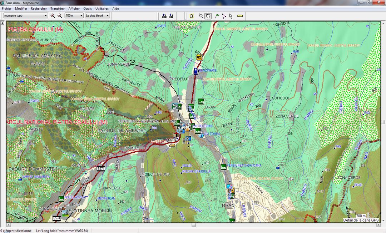
Task: Expand the left side panel arrow
Action: (x=3, y=23)
